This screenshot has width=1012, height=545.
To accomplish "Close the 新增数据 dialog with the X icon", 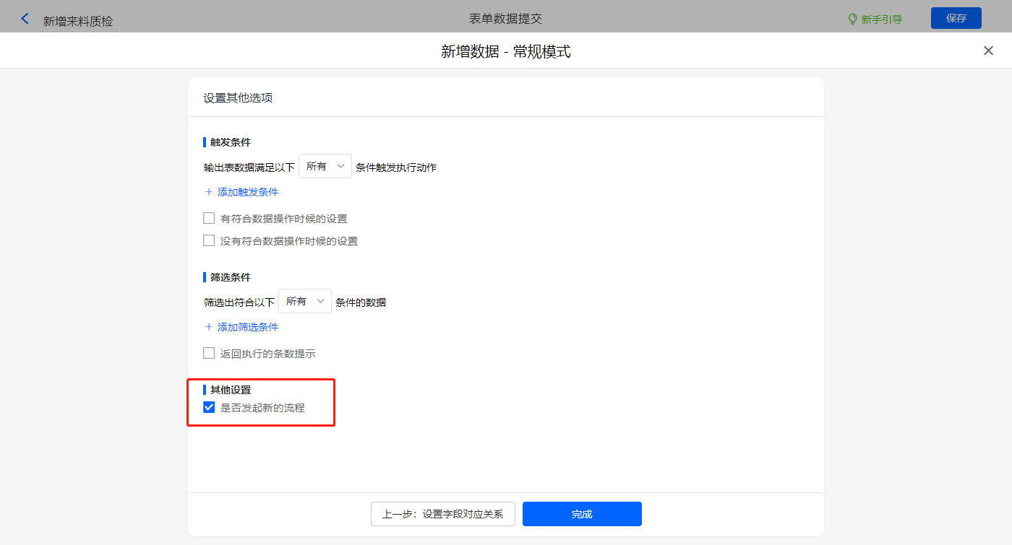I will pyautogui.click(x=988, y=51).
